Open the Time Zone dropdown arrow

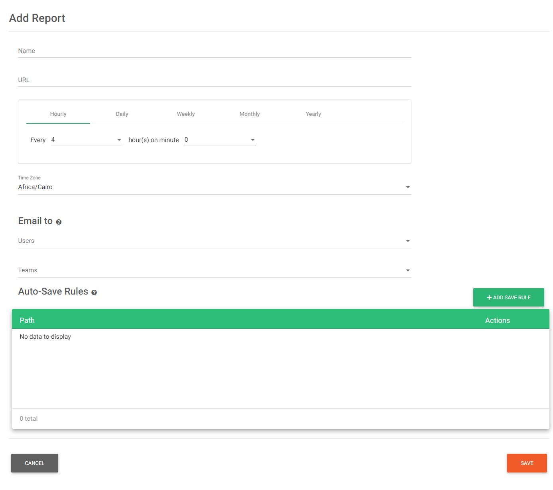[x=407, y=187]
